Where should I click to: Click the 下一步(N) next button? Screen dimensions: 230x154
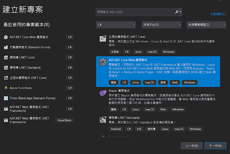click(215, 146)
